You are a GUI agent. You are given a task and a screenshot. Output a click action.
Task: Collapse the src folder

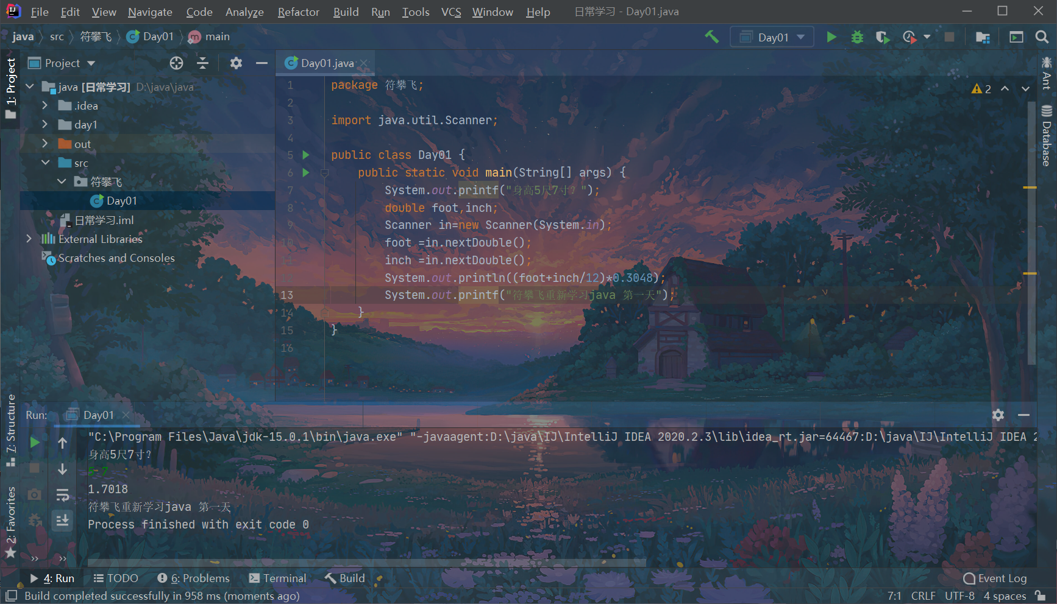pyautogui.click(x=45, y=163)
